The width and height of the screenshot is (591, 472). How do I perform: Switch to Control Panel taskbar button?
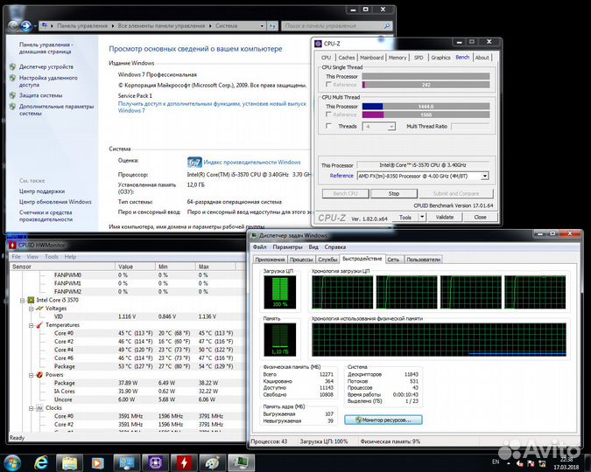127,462
